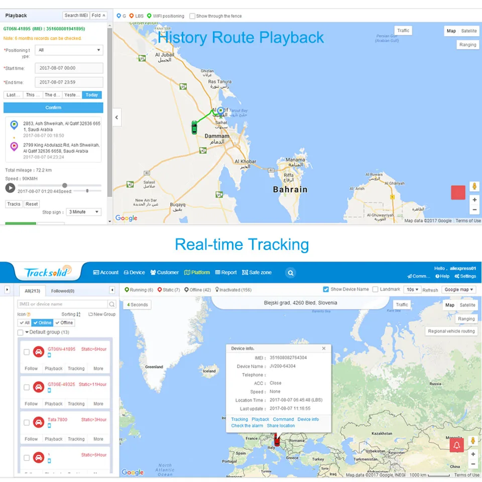Toggle the Online filter
This screenshot has width=482, height=482.
click(42, 323)
